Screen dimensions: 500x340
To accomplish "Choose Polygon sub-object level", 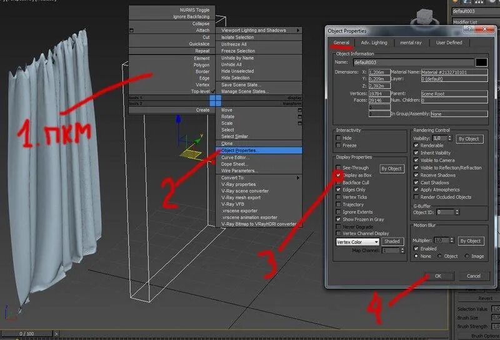I will click(x=172, y=65).
